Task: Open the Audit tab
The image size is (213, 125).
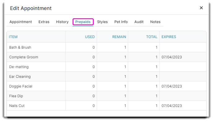Action: [139, 22]
